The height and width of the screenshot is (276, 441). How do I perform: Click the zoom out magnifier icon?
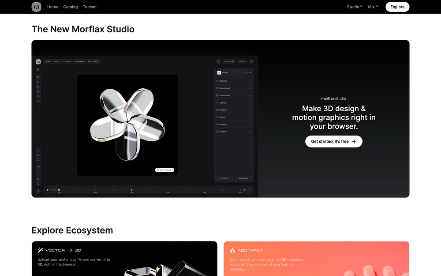(38, 184)
